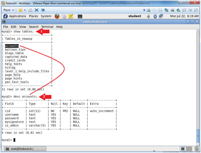
Task: Expand the power options dropdown arrow
Action: (x=25, y=10)
